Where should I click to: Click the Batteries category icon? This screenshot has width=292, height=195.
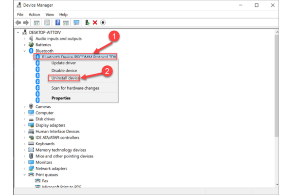(x=31, y=44)
